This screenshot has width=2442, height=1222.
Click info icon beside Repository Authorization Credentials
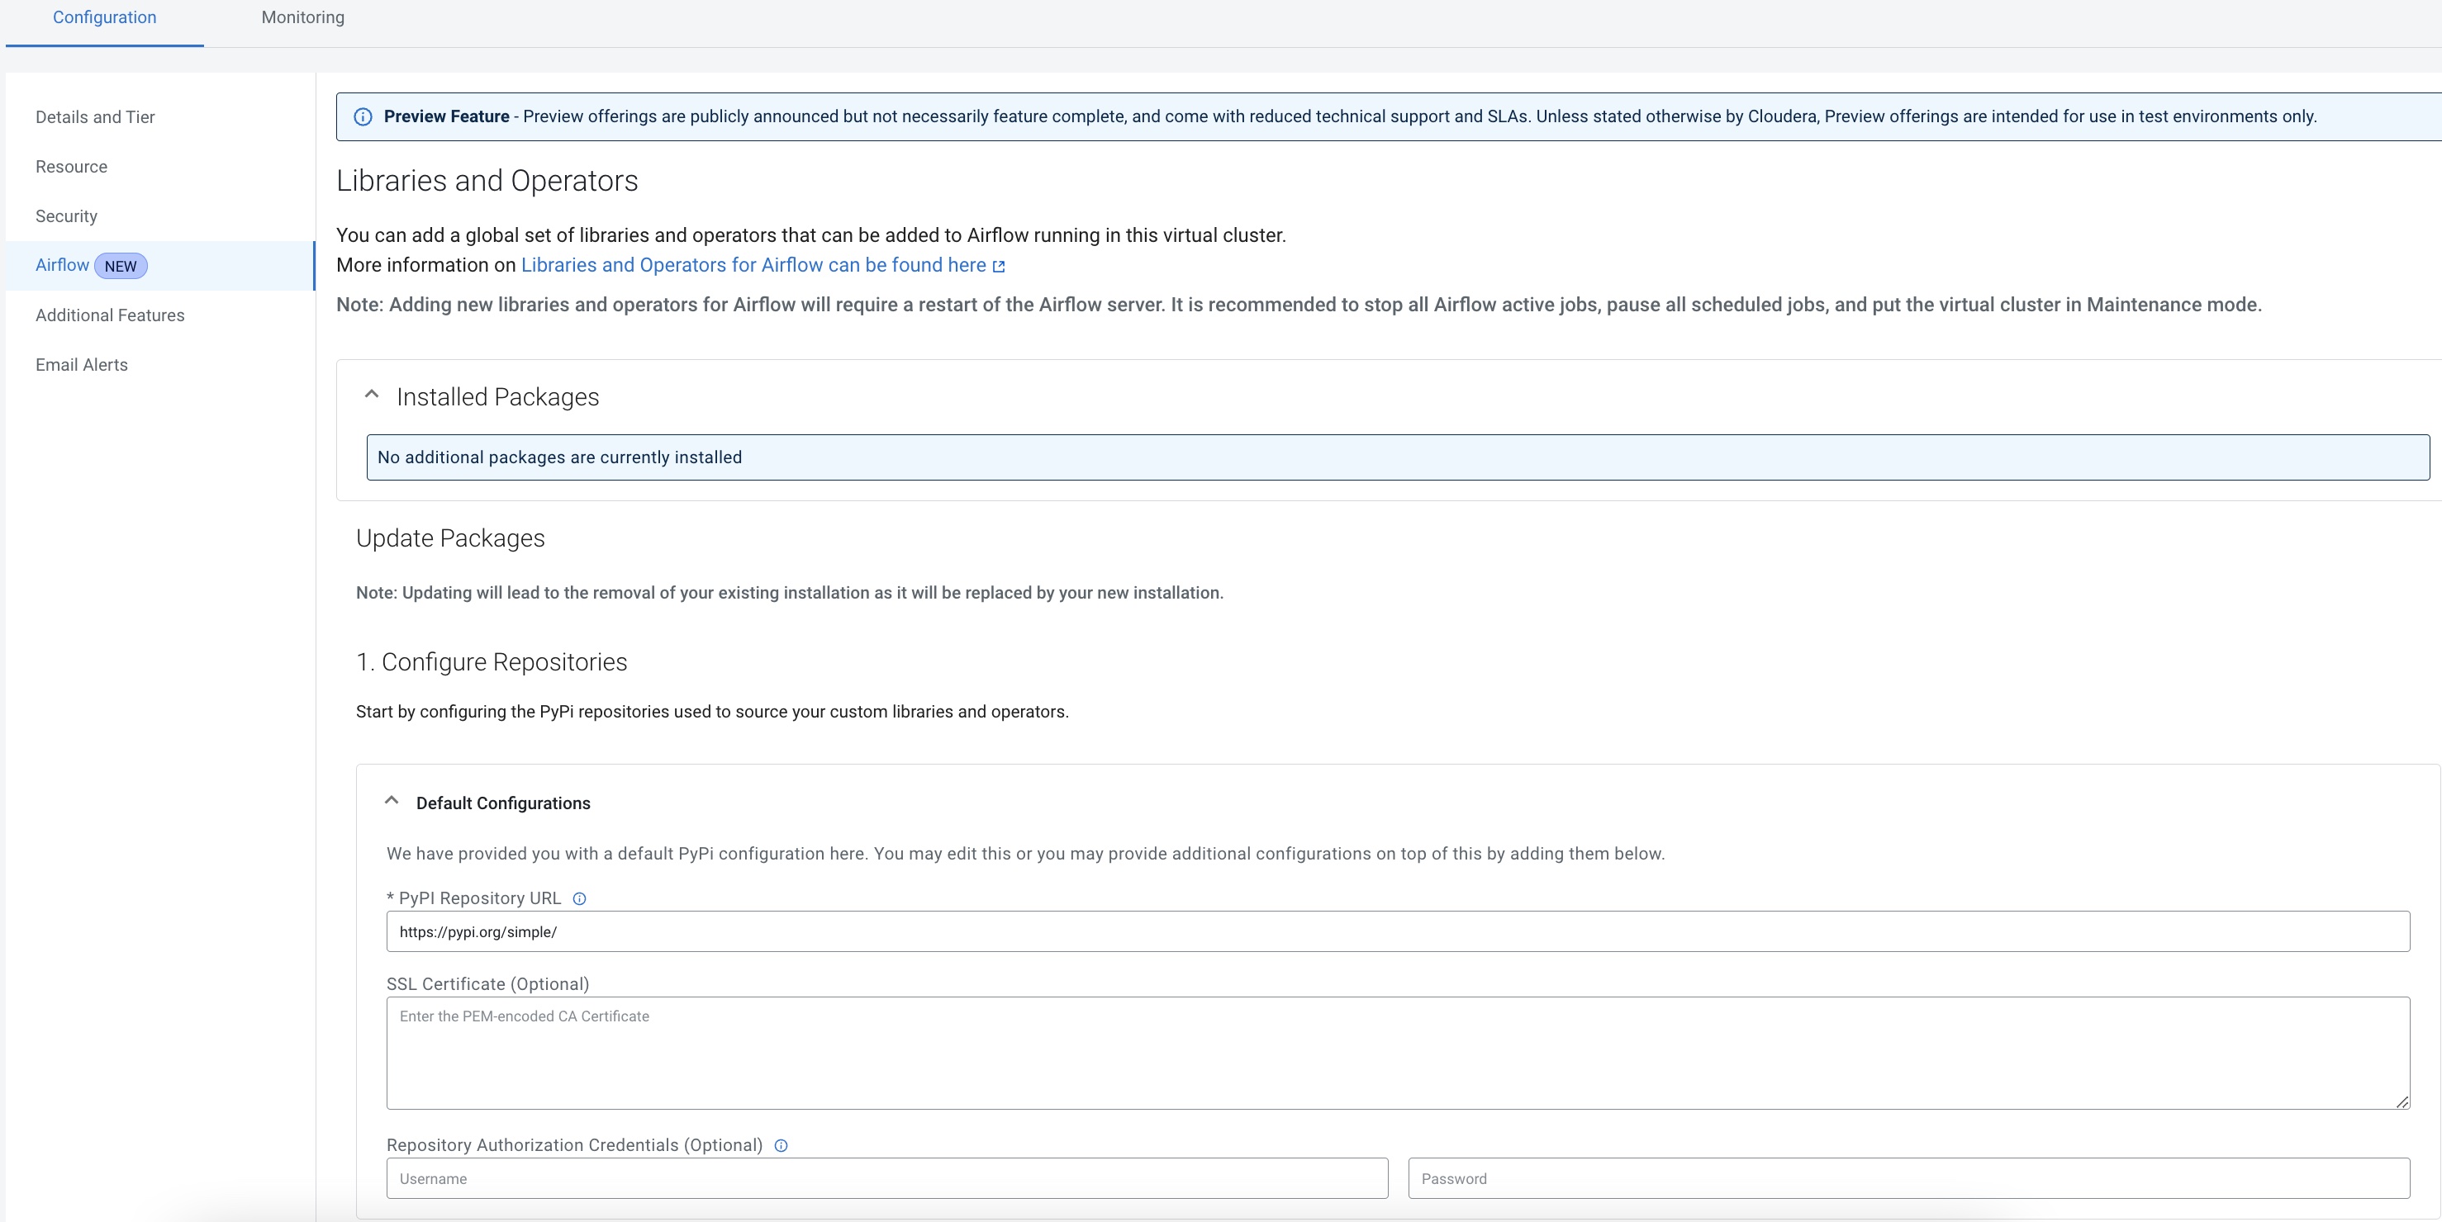point(782,1145)
